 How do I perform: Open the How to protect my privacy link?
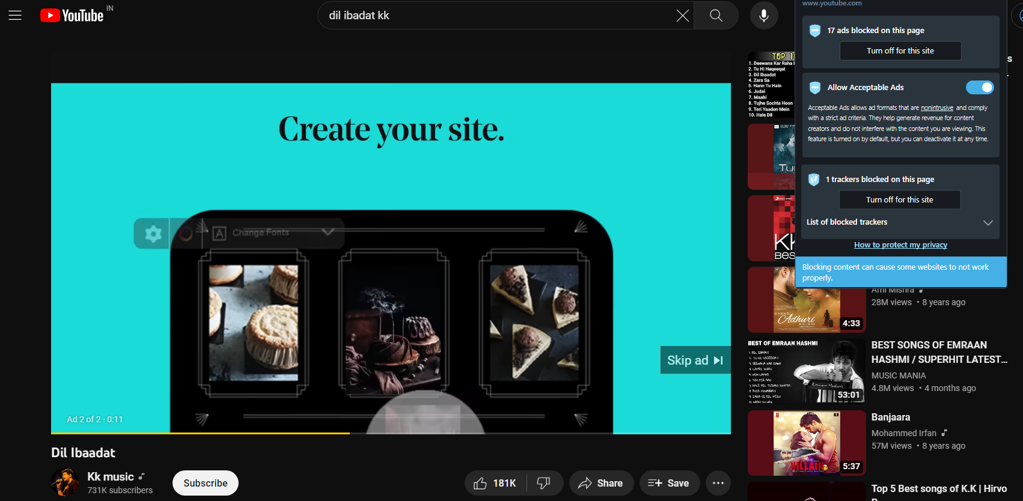[x=900, y=245]
